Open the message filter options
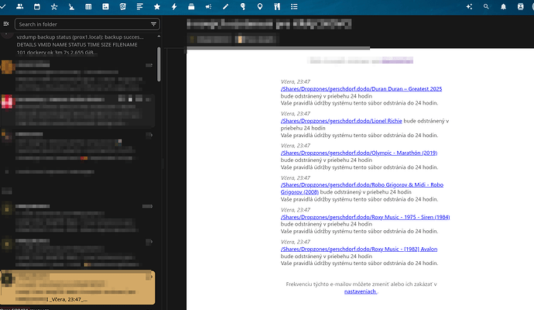Image resolution: width=534 pixels, height=310 pixels. (x=153, y=25)
